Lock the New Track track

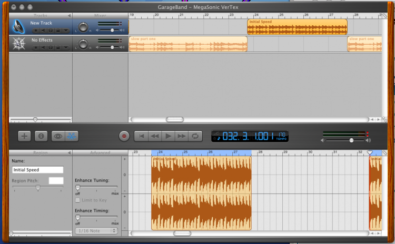(x=58, y=30)
